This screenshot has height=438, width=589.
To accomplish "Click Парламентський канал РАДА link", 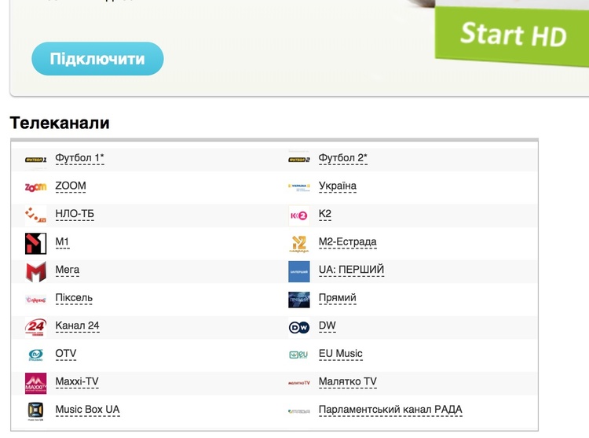I will coord(390,410).
